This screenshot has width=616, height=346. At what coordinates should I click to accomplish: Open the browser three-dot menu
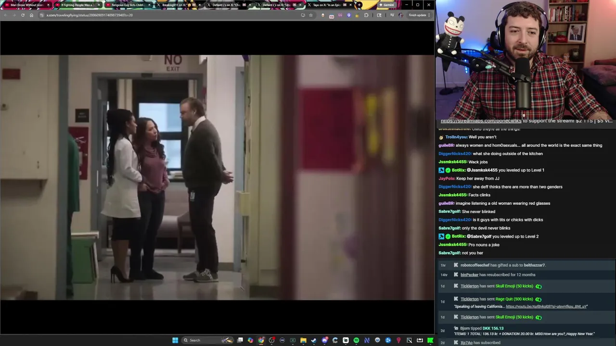click(429, 15)
